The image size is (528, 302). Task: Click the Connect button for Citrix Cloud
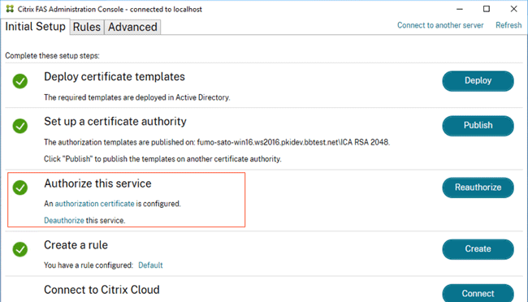point(478,293)
